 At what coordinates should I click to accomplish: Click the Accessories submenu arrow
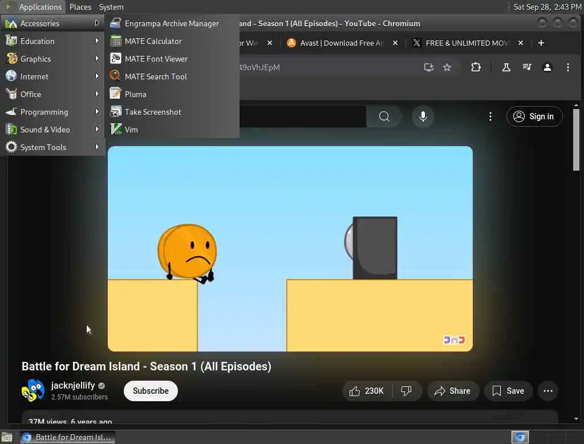coord(97,23)
